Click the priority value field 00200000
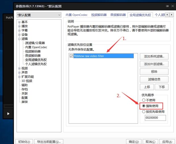The image size is (176, 144). tap(155, 118)
